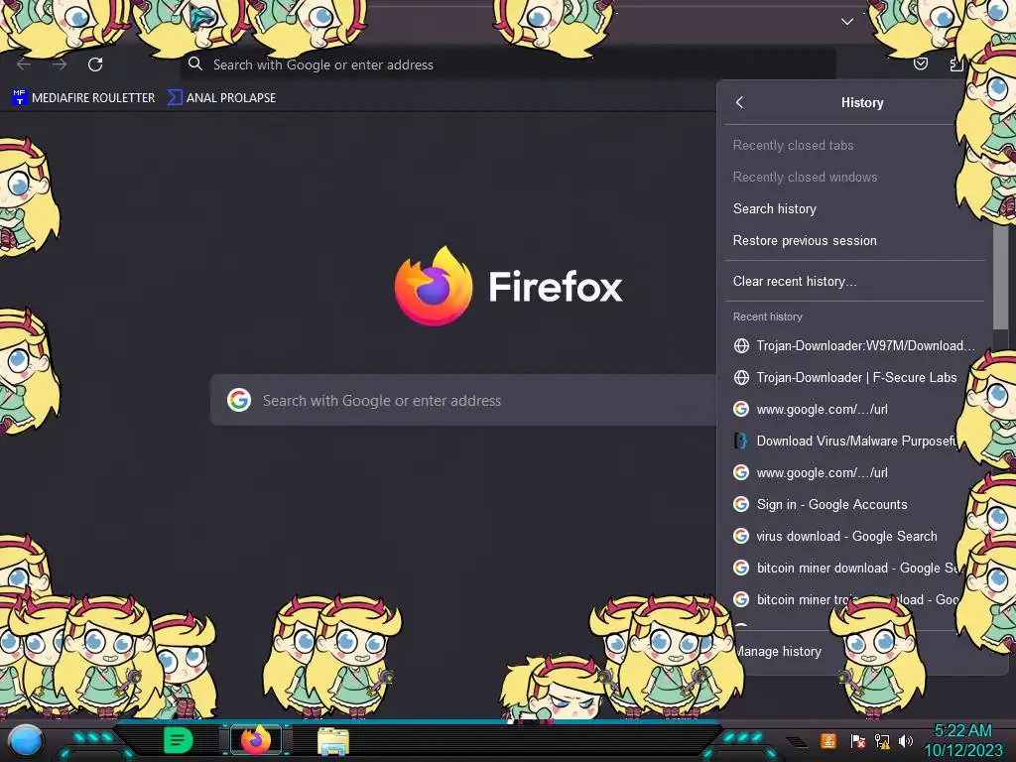Open the extensions icon in toolbar
This screenshot has width=1016, height=762.
[956, 64]
